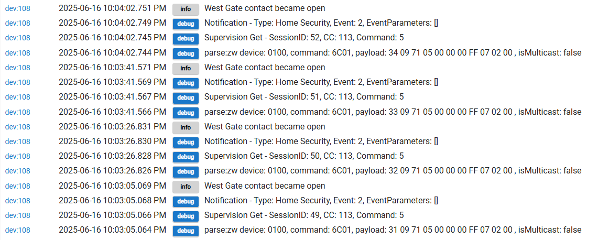Open the dev:108 link beside SessionID 52

click(18, 38)
